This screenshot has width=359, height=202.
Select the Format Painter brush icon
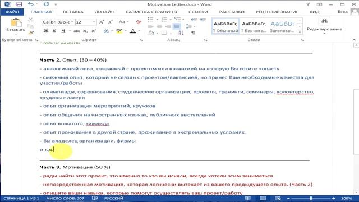coord(31,33)
